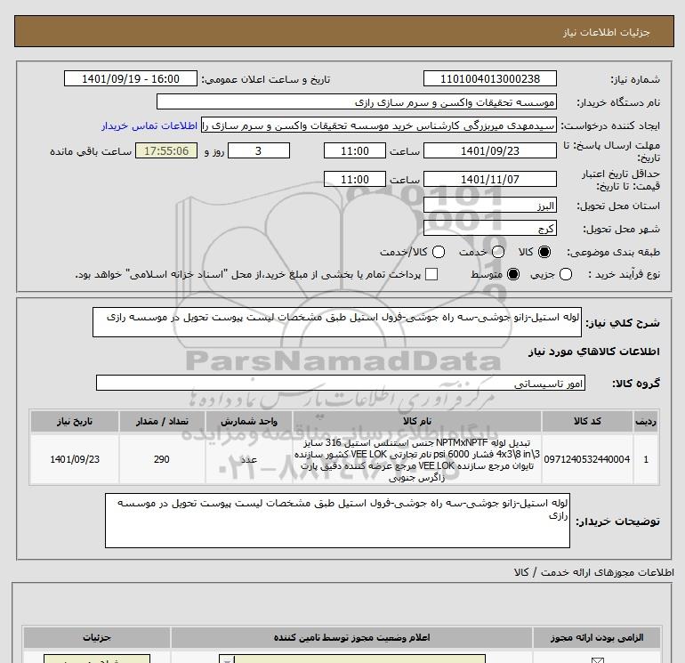Click the response deadline time 11:00 field
Image resolution: width=685 pixels, height=663 pixels.
tap(355, 150)
